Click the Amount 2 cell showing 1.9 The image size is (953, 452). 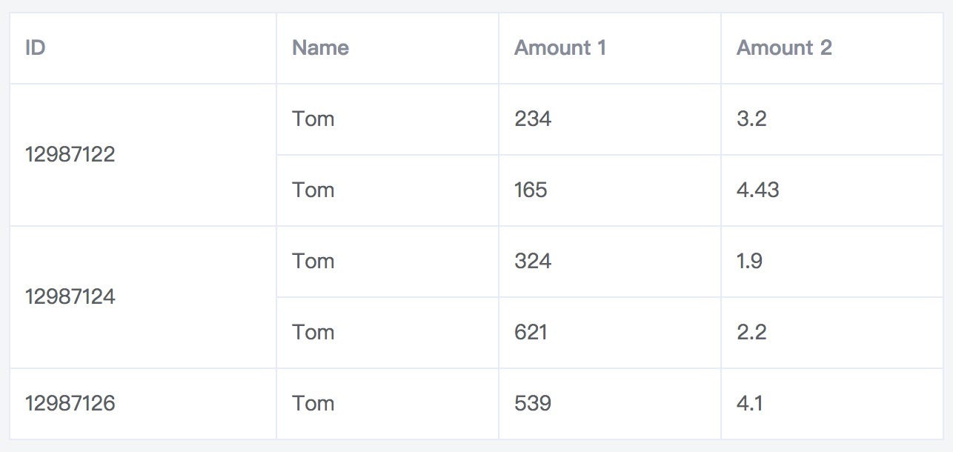pos(832,262)
